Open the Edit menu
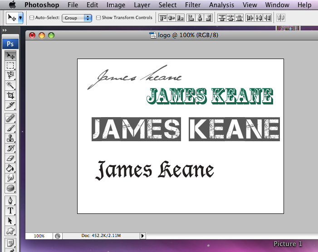 (92, 5)
